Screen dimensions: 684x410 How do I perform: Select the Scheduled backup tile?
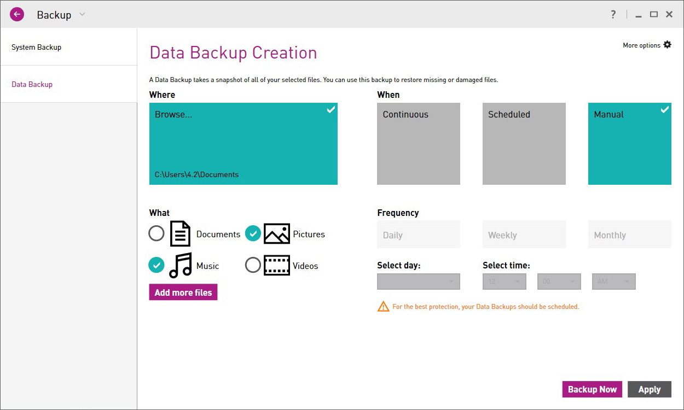coord(524,144)
